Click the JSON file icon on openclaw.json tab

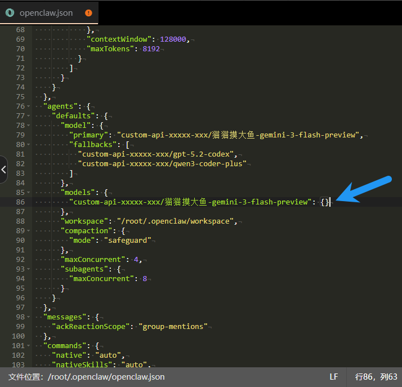(10, 12)
